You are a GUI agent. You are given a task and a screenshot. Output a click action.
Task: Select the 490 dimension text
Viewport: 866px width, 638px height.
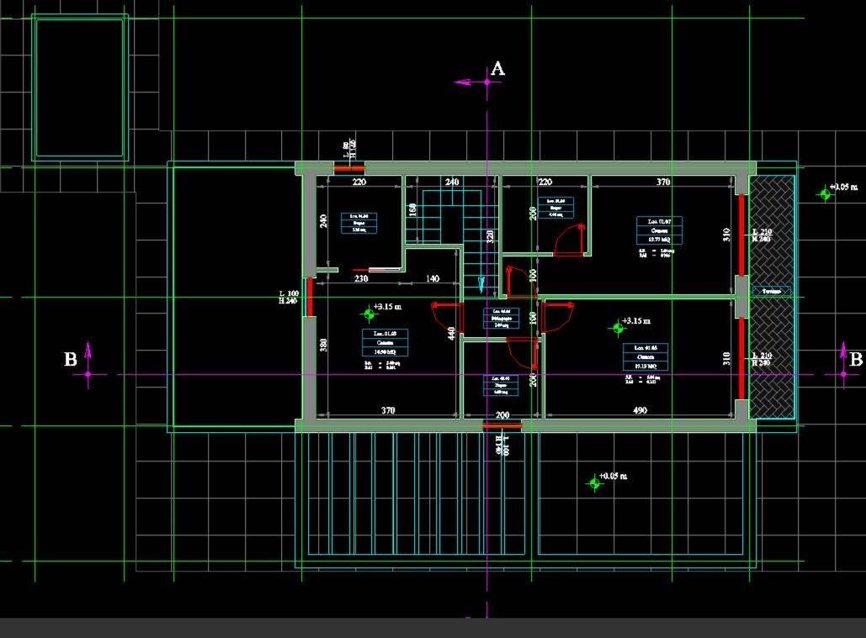point(640,410)
